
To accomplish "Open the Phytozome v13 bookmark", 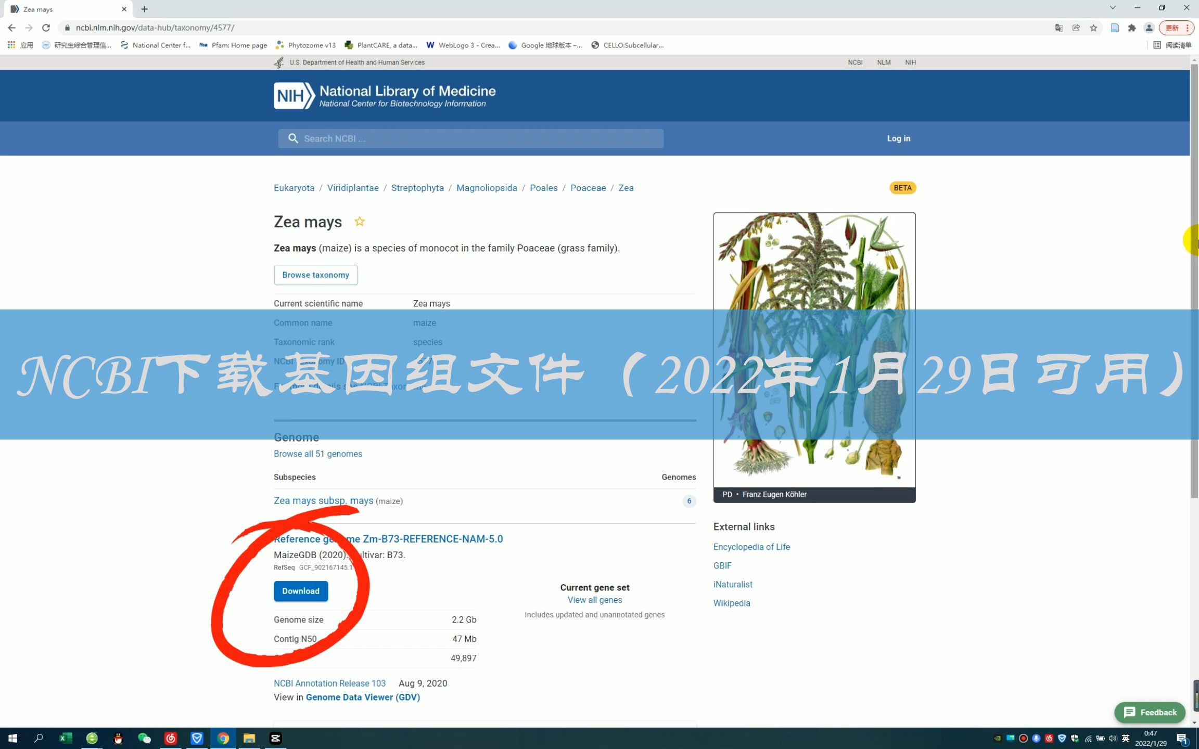I will [306, 45].
